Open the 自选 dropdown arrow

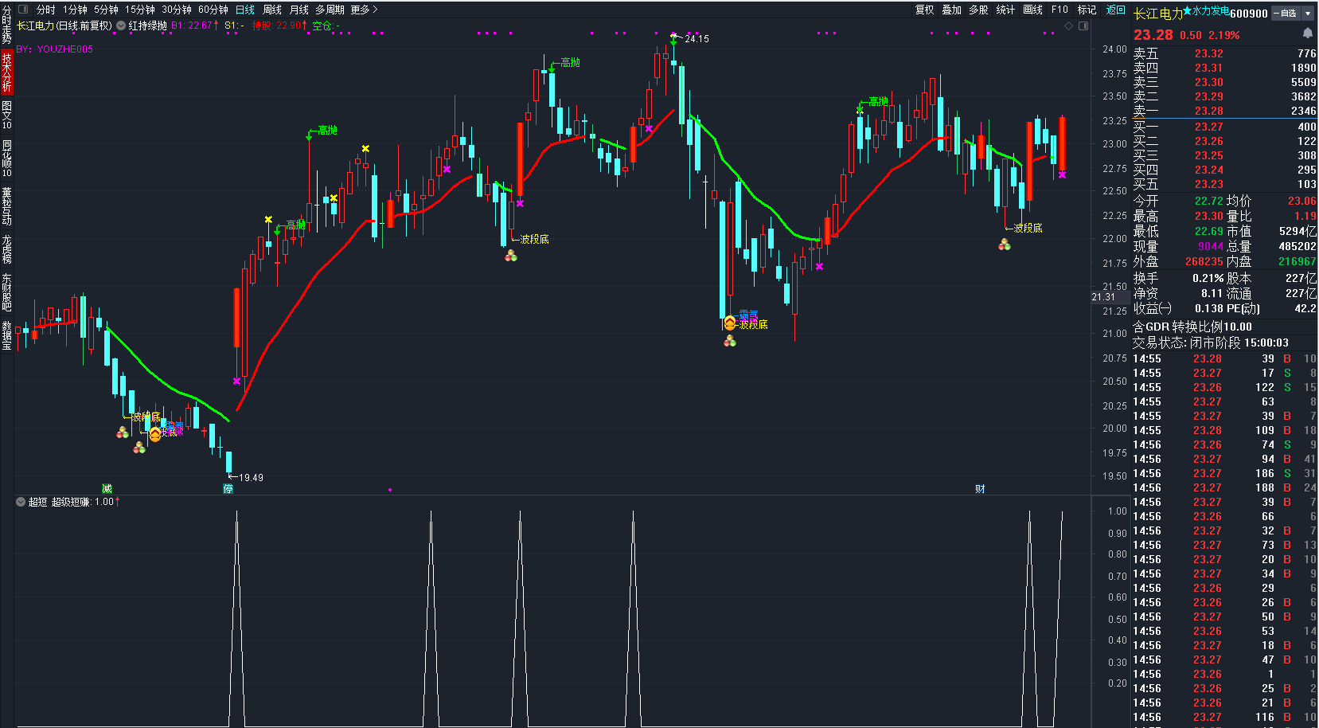coord(1307,14)
